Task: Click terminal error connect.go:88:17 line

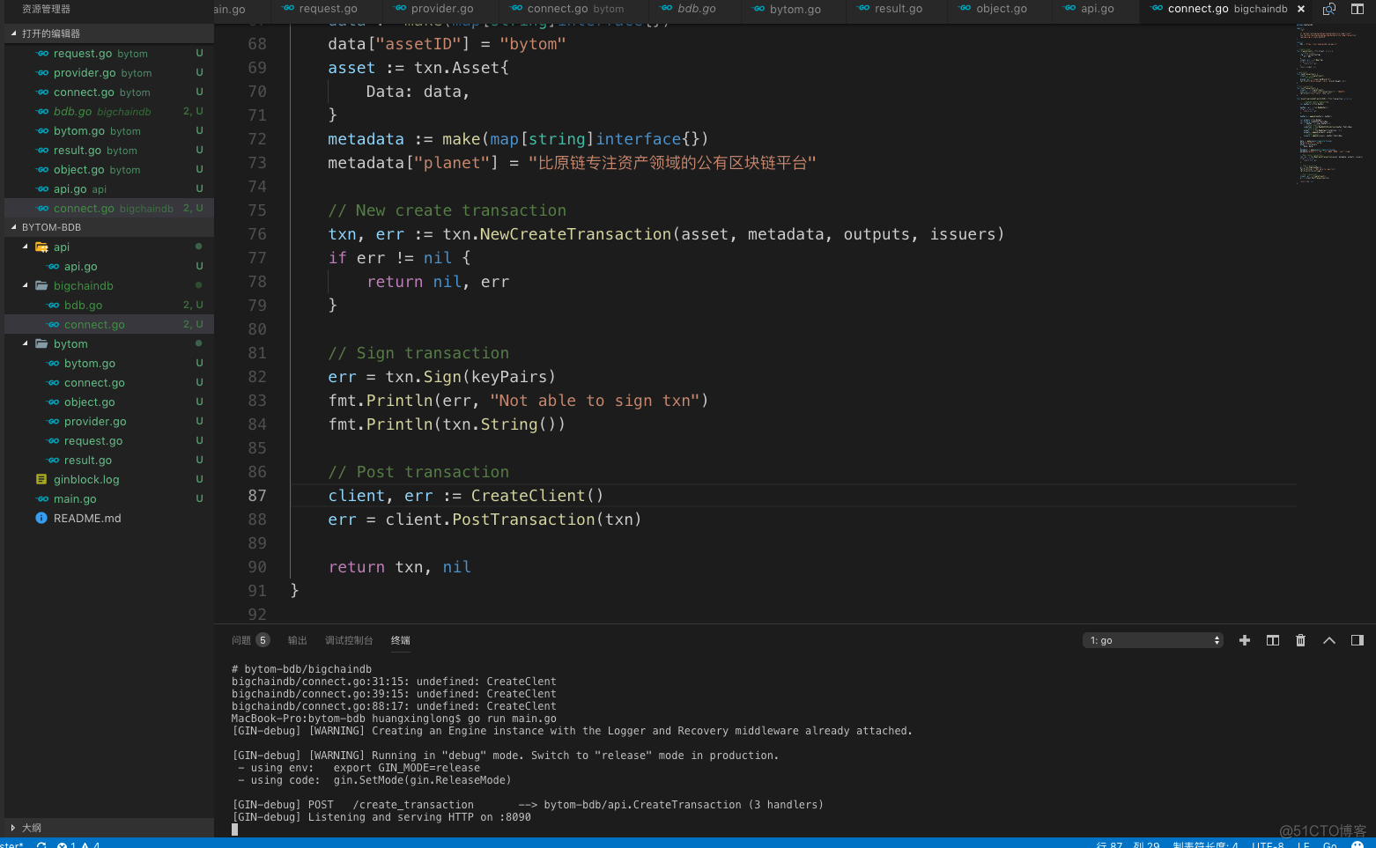Action: [394, 706]
